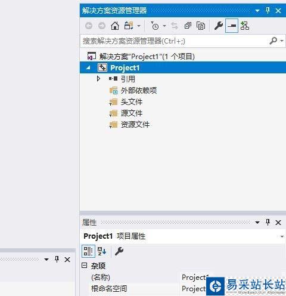Screen dimensions: 286x296
Task: Click the 解决方案资源管理器 panel title
Action: point(114,11)
